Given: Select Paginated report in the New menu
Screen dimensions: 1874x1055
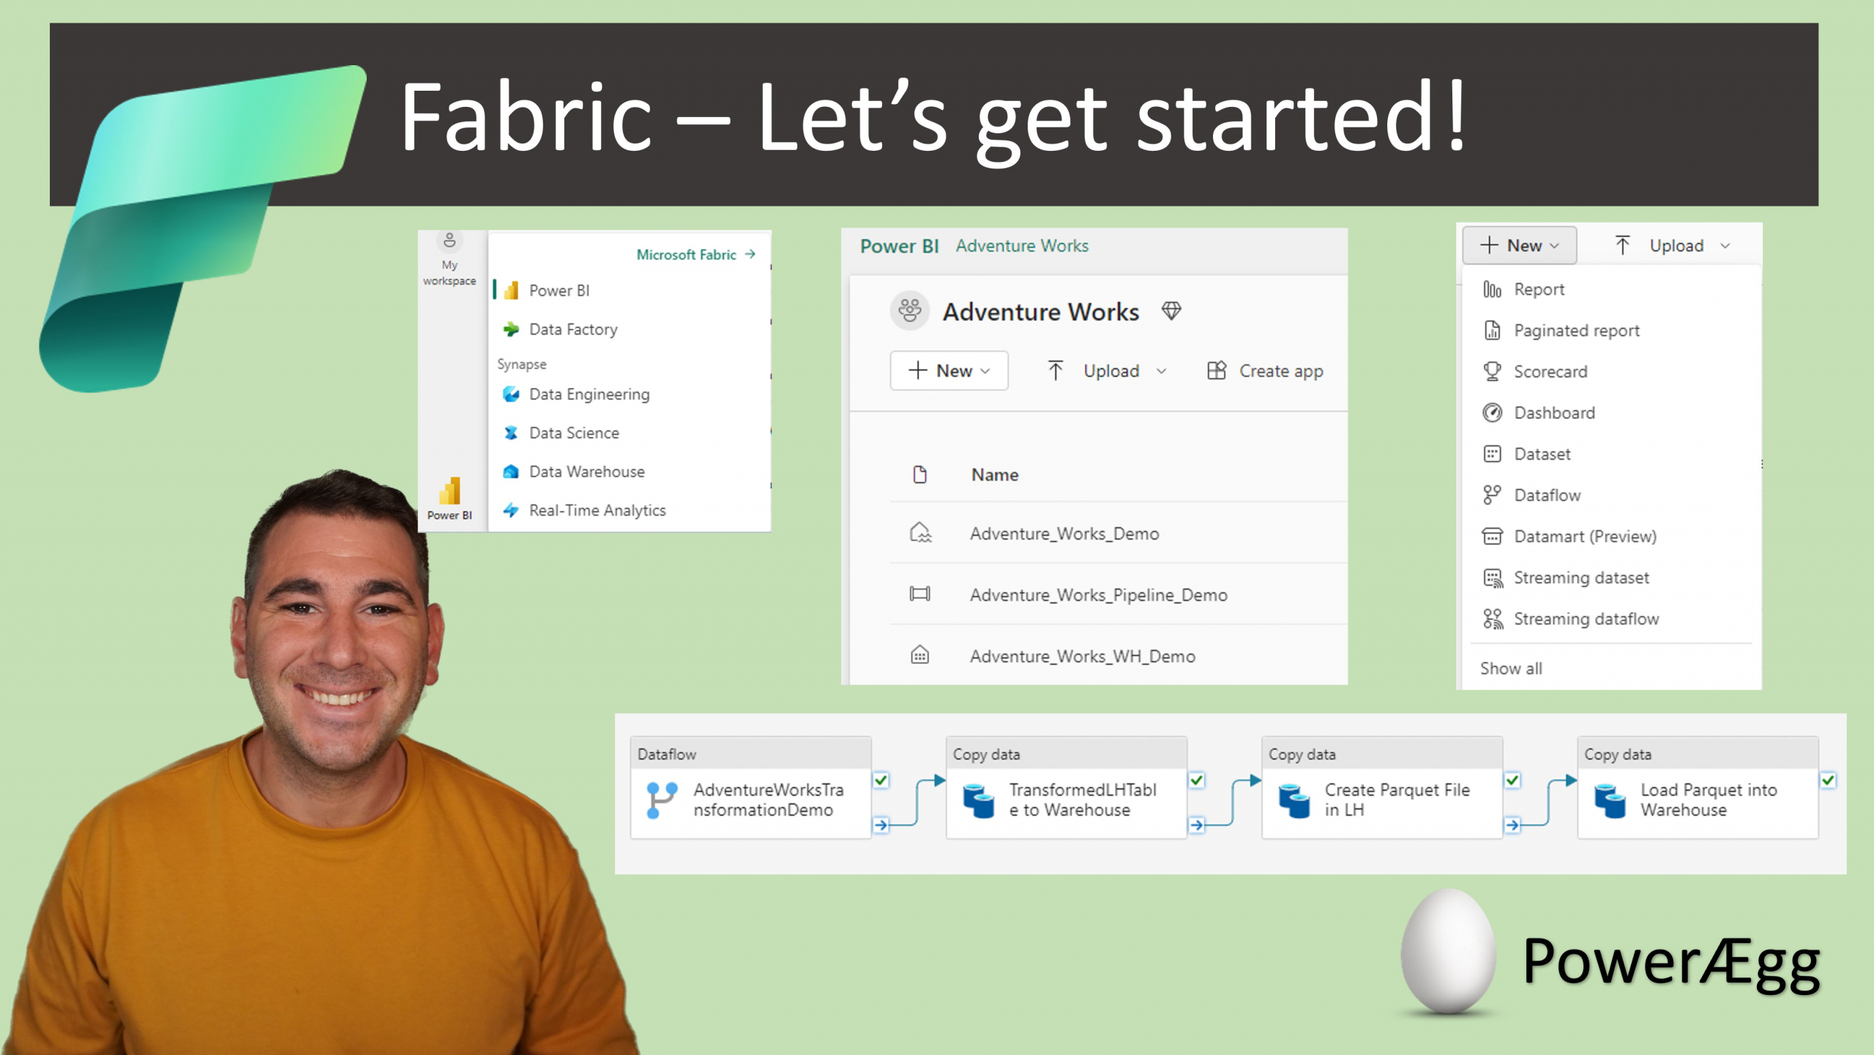Looking at the screenshot, I should click(1575, 330).
